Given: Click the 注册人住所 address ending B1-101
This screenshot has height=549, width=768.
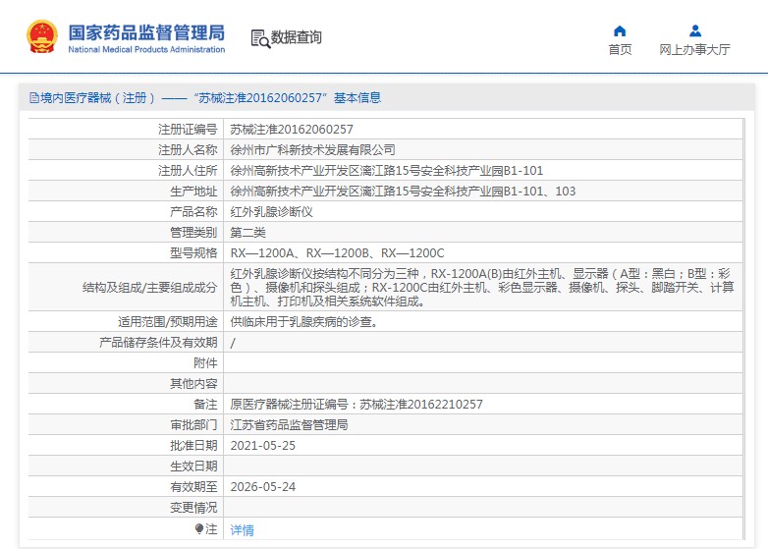Looking at the screenshot, I should [x=386, y=171].
